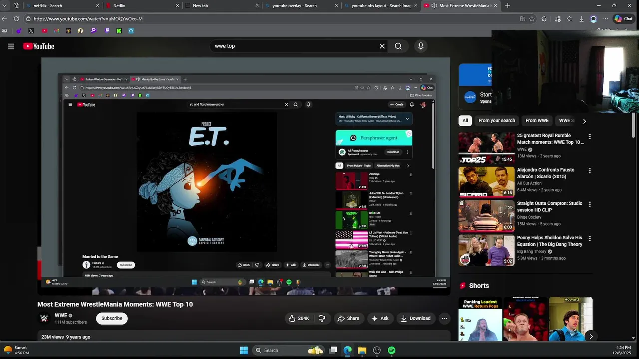Subscribe to the WWE channel

coord(112,318)
